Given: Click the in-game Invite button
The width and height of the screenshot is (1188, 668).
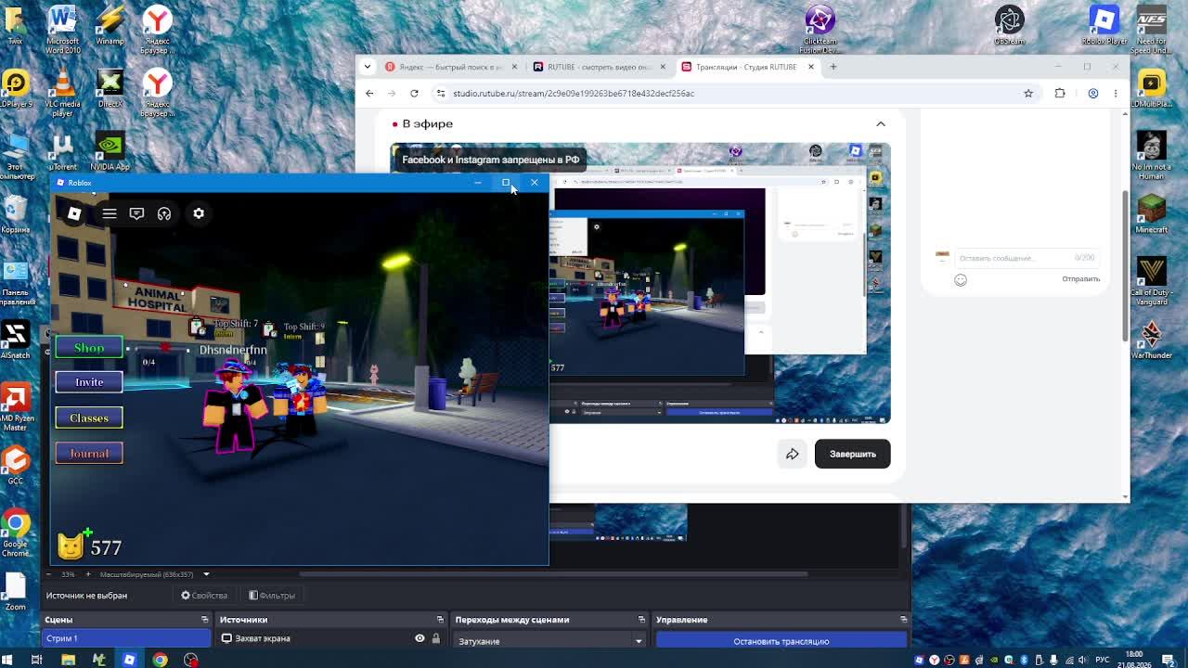Looking at the screenshot, I should coord(89,382).
